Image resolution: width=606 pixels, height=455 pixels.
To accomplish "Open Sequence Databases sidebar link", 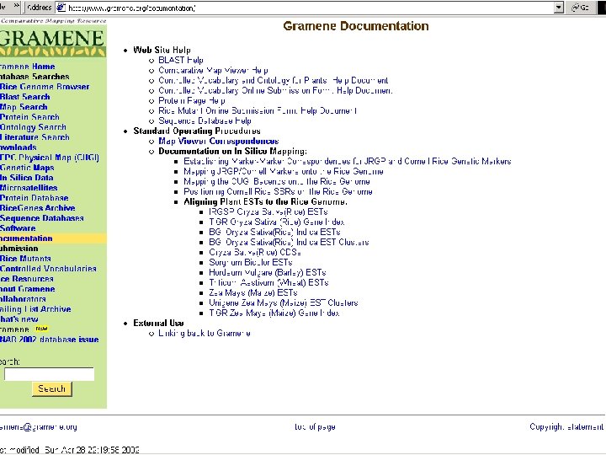I will (x=42, y=218).
